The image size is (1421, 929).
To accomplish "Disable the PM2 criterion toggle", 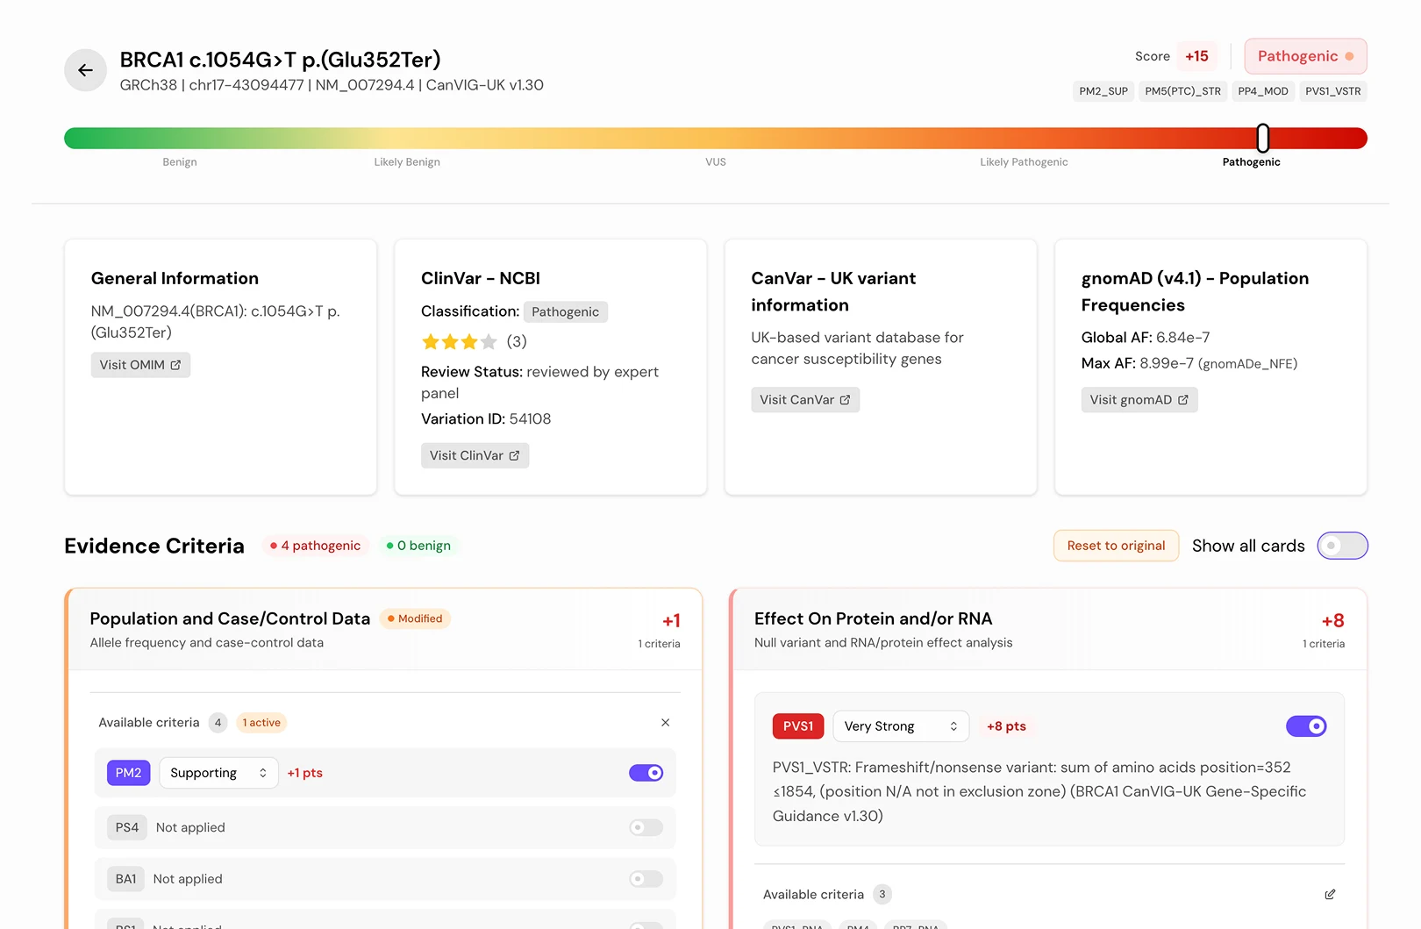I will tap(646, 773).
